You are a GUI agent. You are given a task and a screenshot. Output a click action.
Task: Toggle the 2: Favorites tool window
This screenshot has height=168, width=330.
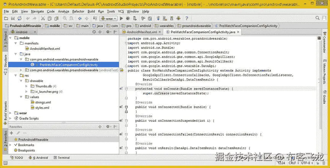5,141
